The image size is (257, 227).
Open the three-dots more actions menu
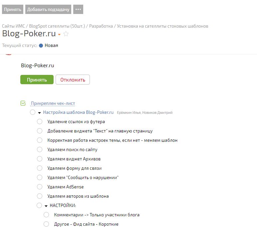(78, 9)
